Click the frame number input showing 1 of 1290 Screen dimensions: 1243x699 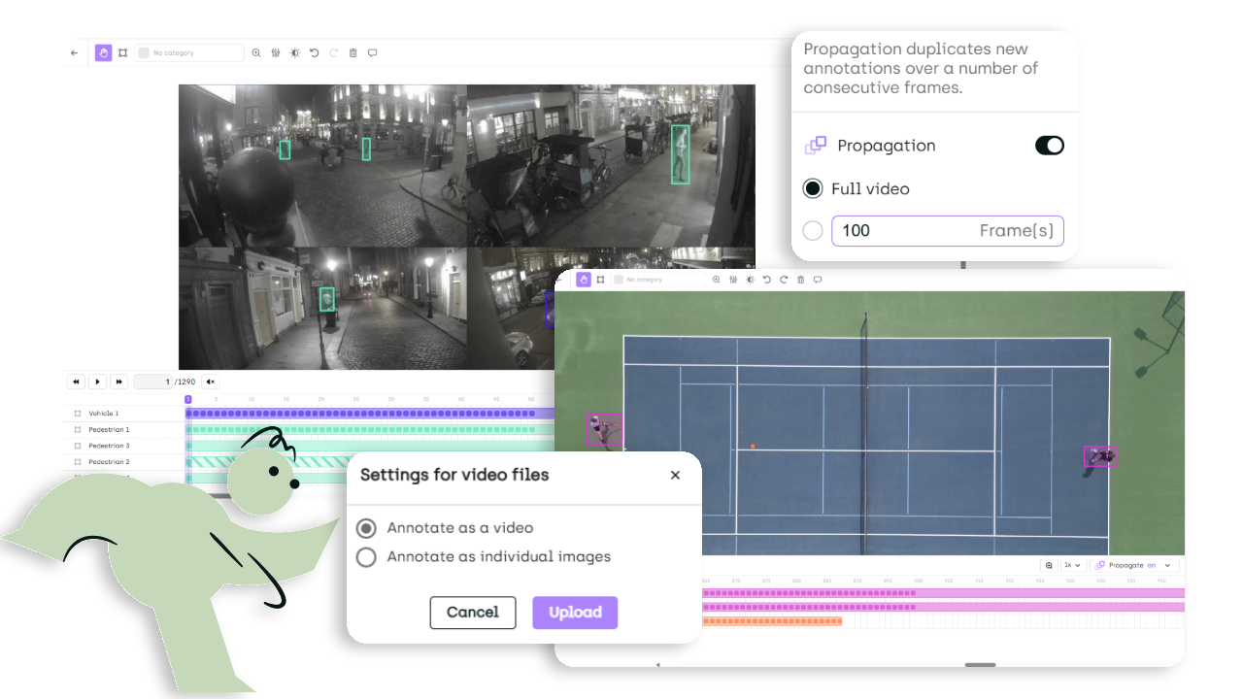[155, 382]
